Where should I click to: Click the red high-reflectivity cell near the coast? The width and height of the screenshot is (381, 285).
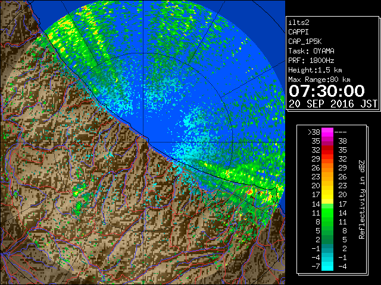click(249, 192)
